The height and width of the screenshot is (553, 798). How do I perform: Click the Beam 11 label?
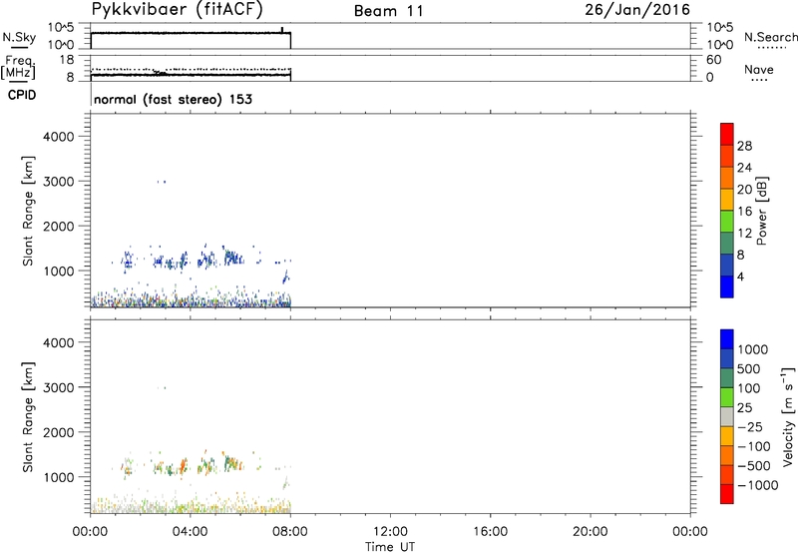[x=389, y=11]
